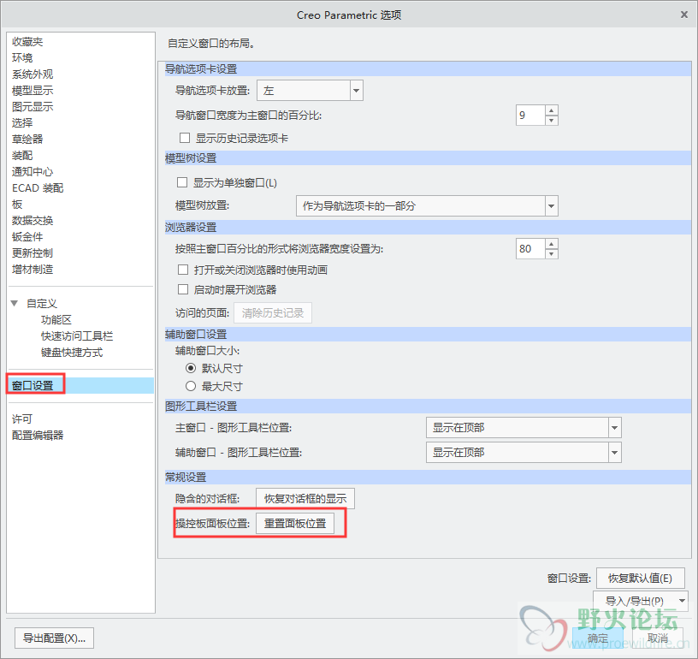Open 快速访问工具栏 customization
698x659 pixels.
77,336
